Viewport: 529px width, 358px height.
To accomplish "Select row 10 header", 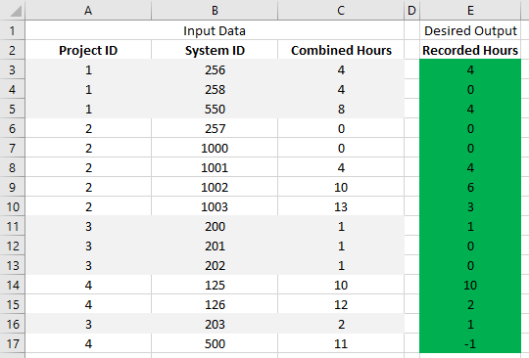I will (x=13, y=206).
